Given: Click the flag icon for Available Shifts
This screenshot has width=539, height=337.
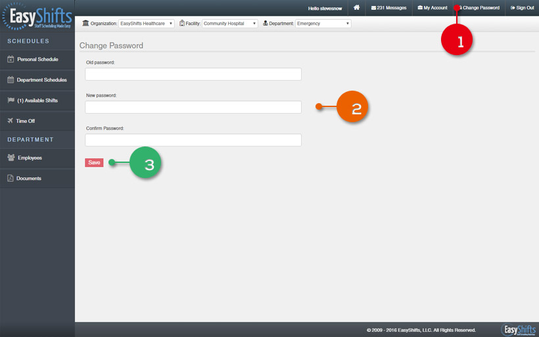Looking at the screenshot, I should [x=11, y=101].
